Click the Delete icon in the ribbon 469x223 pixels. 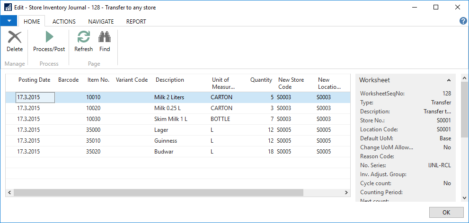15,41
